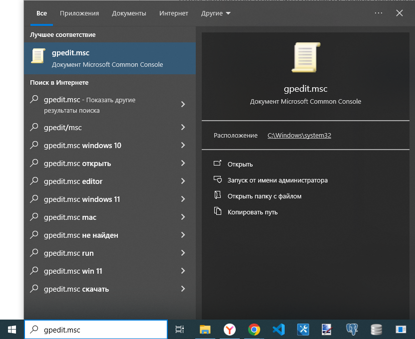Switch to the 'Документы' tab

point(129,13)
